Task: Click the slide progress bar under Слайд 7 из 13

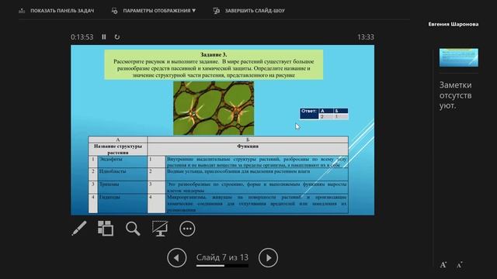Action: pos(222,266)
